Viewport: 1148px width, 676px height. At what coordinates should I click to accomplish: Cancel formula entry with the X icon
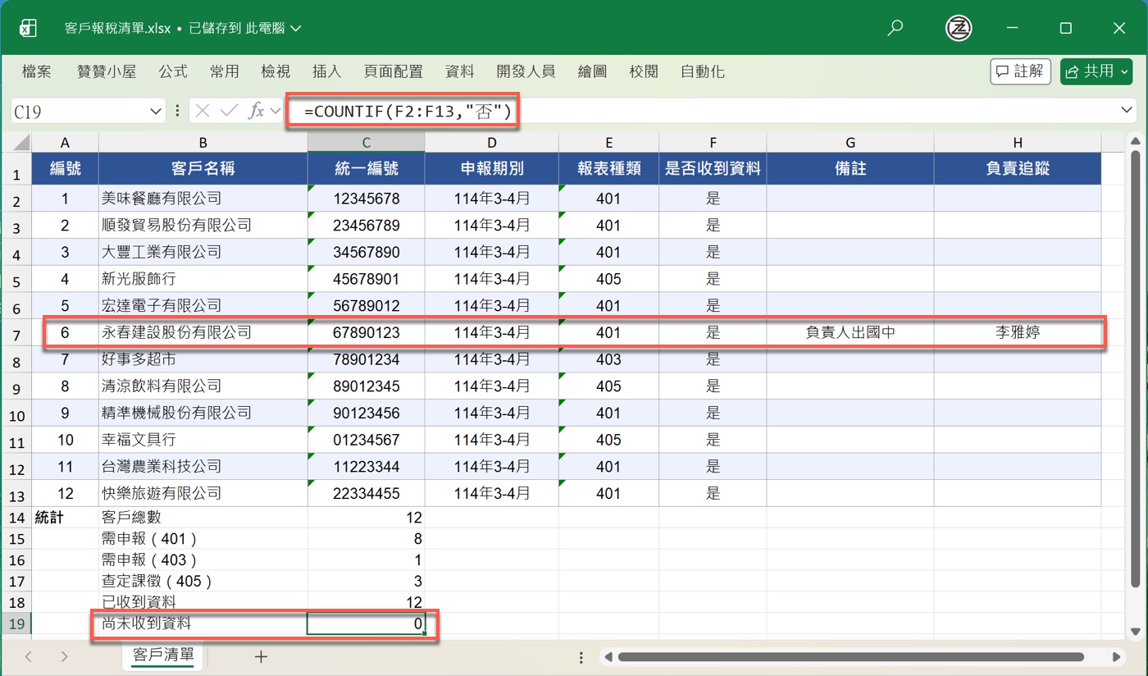203,111
